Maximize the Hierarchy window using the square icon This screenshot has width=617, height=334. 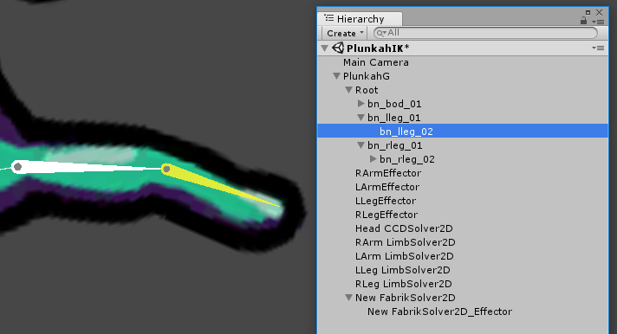588,13
